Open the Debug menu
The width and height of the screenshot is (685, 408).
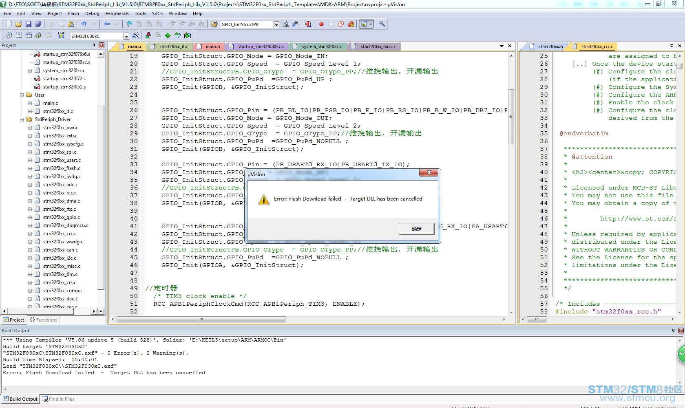click(x=92, y=13)
